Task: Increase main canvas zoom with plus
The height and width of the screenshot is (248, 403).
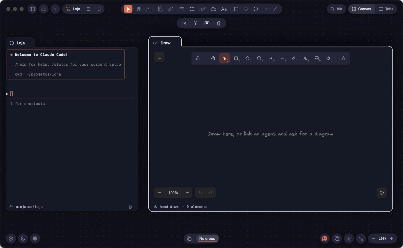Action: pos(392,238)
